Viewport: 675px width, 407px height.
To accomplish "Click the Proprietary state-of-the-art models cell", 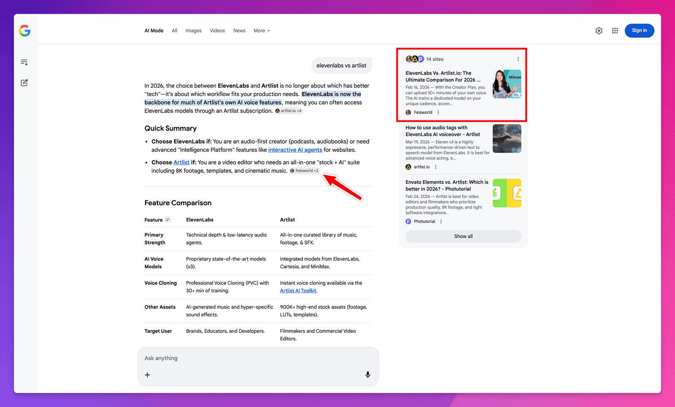I will (x=226, y=263).
